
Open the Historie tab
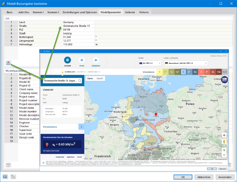(144, 12)
